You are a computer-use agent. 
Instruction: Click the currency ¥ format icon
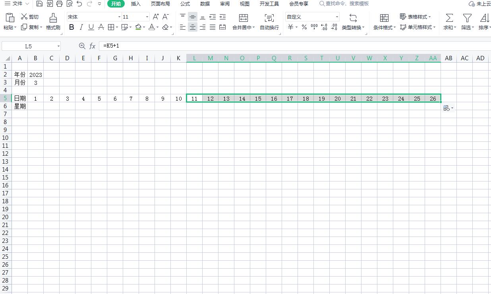point(290,27)
